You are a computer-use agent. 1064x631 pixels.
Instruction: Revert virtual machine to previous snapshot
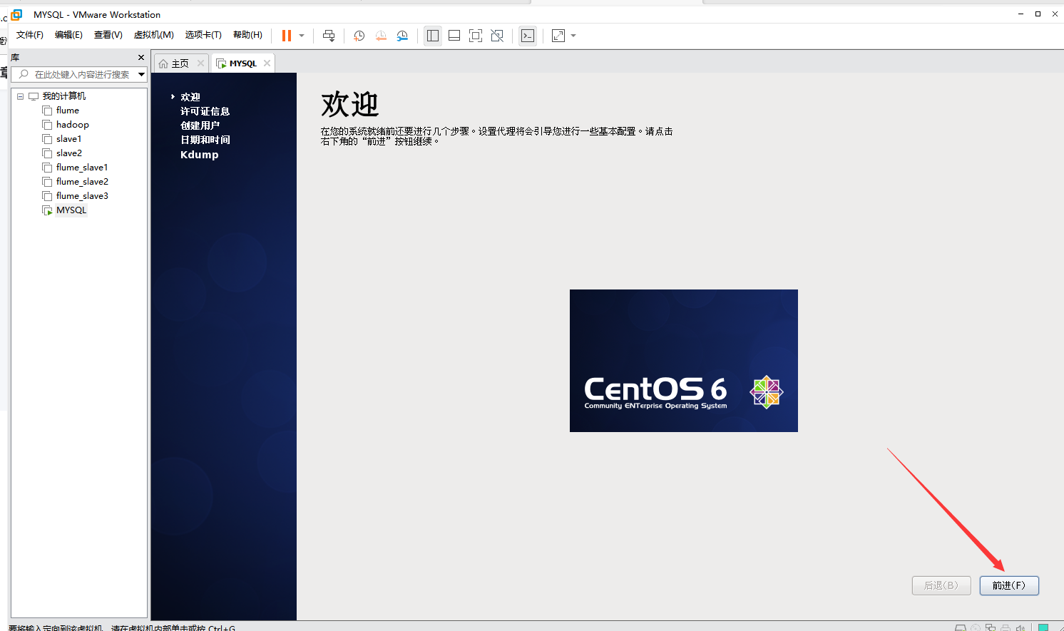381,36
